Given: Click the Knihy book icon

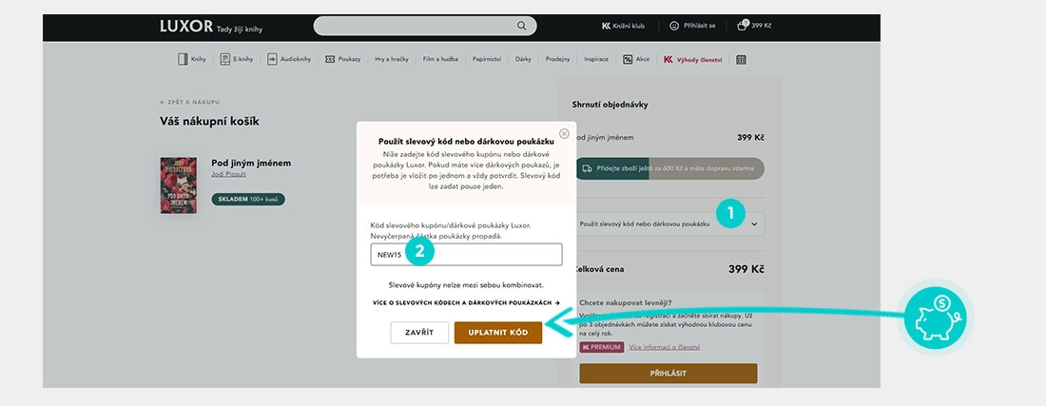Looking at the screenshot, I should pyautogui.click(x=183, y=59).
